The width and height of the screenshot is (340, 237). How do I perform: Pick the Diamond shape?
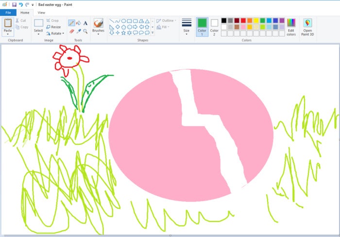[x=118, y=27]
